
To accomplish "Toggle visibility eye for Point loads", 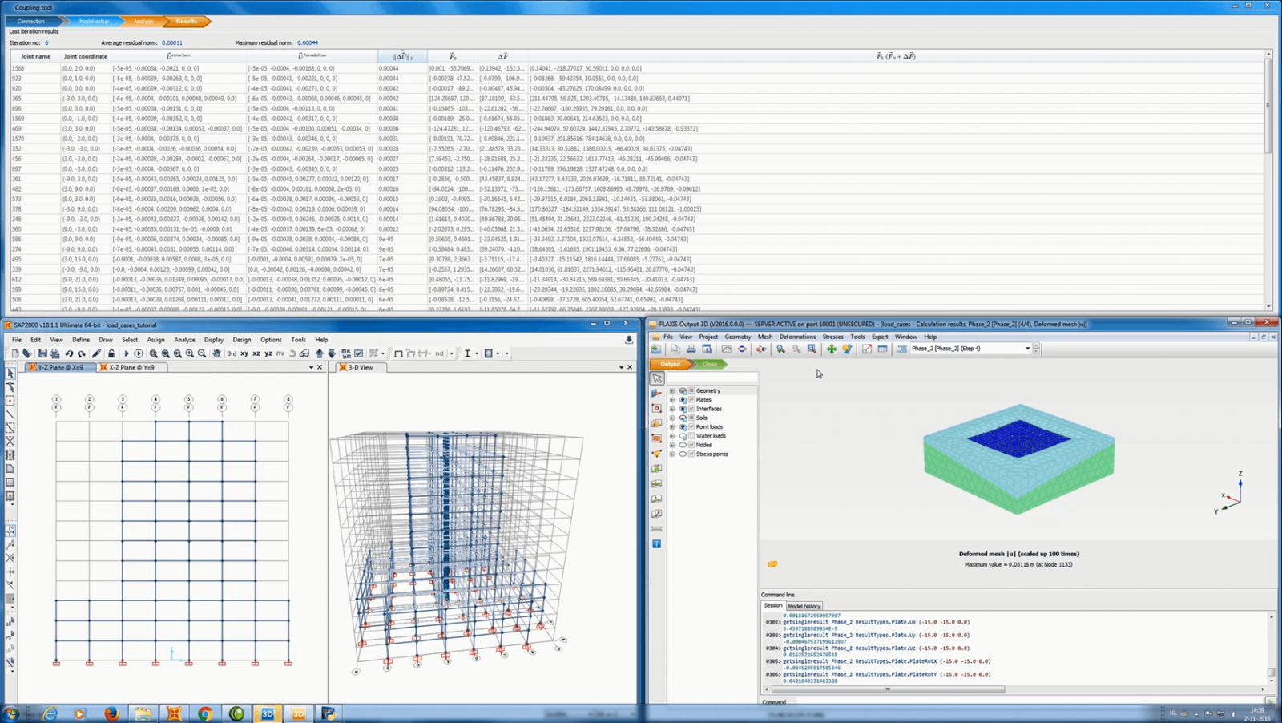I will pos(683,427).
